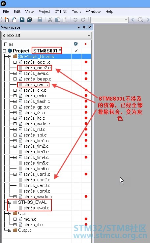Click the blue project cube icon
Image resolution: width=150 pixels, height=243 pixels.
(10, 51)
